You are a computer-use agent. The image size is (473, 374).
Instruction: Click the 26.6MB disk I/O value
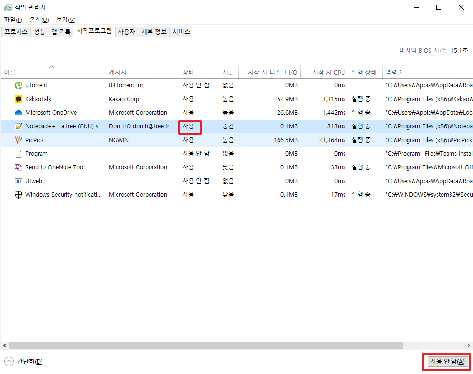tap(287, 113)
